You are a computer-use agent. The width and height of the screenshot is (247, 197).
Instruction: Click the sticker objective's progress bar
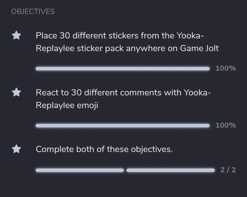tap(122, 69)
